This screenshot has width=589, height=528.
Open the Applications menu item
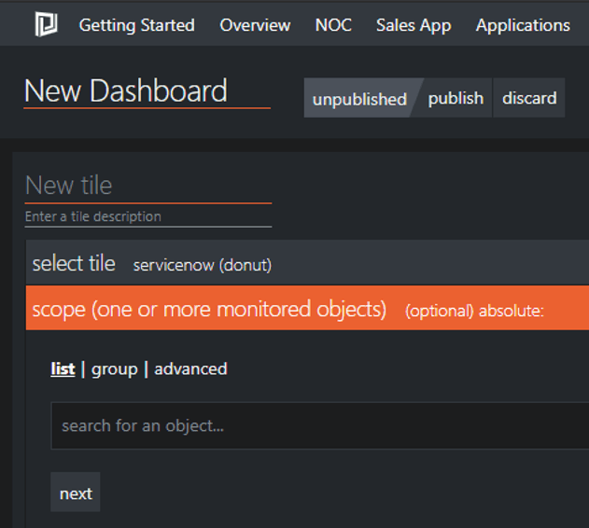point(523,25)
